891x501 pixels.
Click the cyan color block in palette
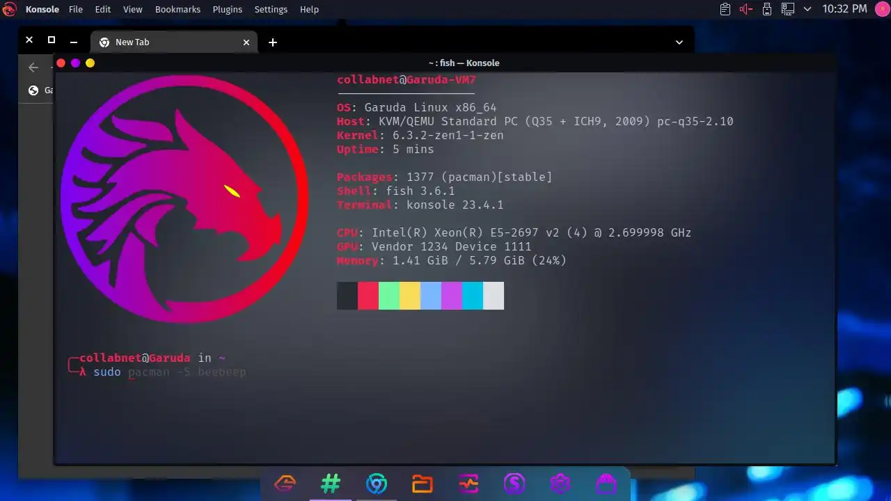click(x=473, y=296)
